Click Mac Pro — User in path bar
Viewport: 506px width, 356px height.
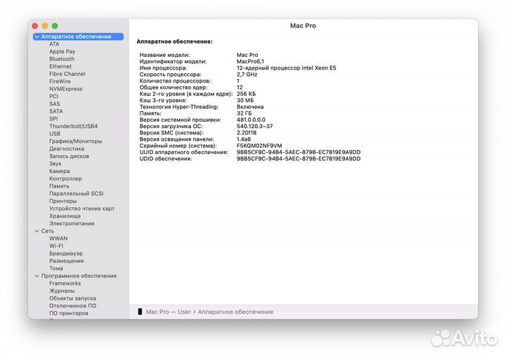pos(168,312)
